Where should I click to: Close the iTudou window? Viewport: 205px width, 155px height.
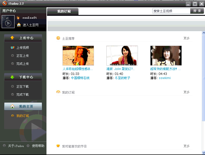tap(202, 4)
